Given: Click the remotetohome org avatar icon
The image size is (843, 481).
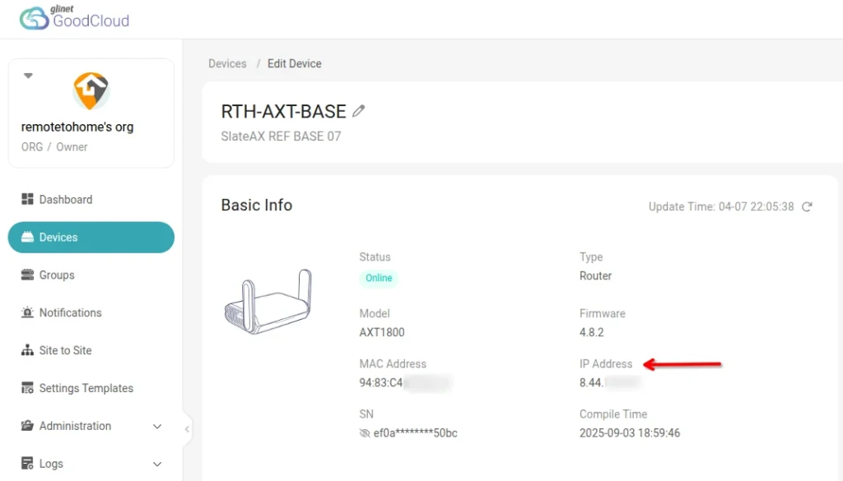Looking at the screenshot, I should coord(91,91).
